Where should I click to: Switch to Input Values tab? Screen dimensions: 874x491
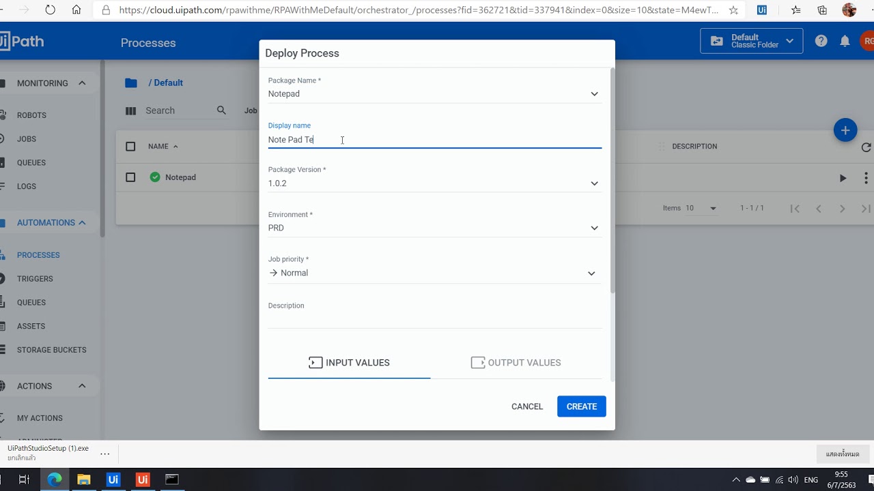point(349,363)
